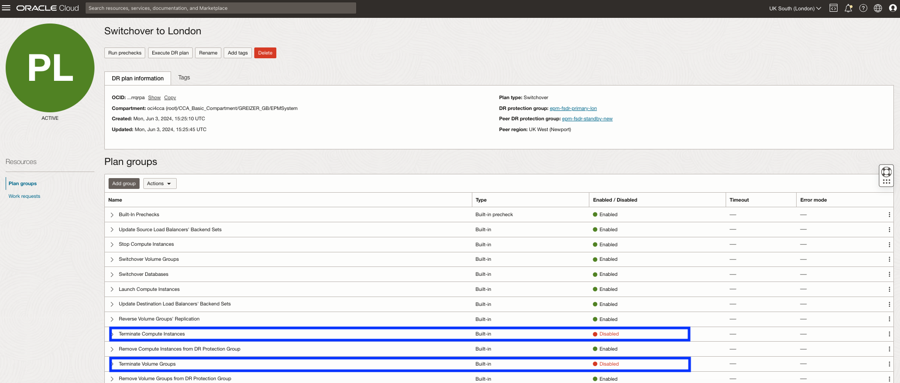Click the 'Switchover Databases' row name
Image resolution: width=900 pixels, height=383 pixels.
click(143, 274)
